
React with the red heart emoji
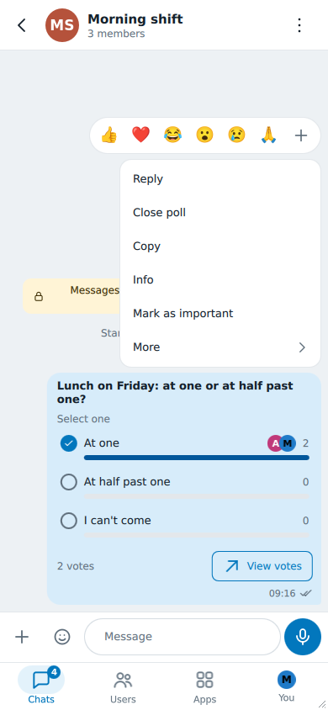pos(140,135)
